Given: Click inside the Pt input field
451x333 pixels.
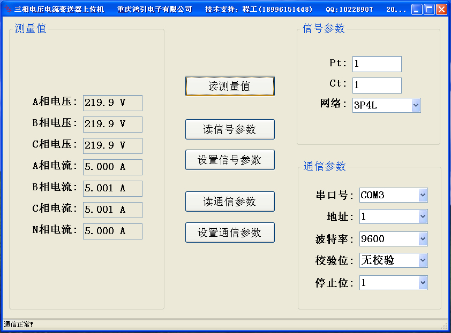Looking at the screenshot, I should point(377,64).
